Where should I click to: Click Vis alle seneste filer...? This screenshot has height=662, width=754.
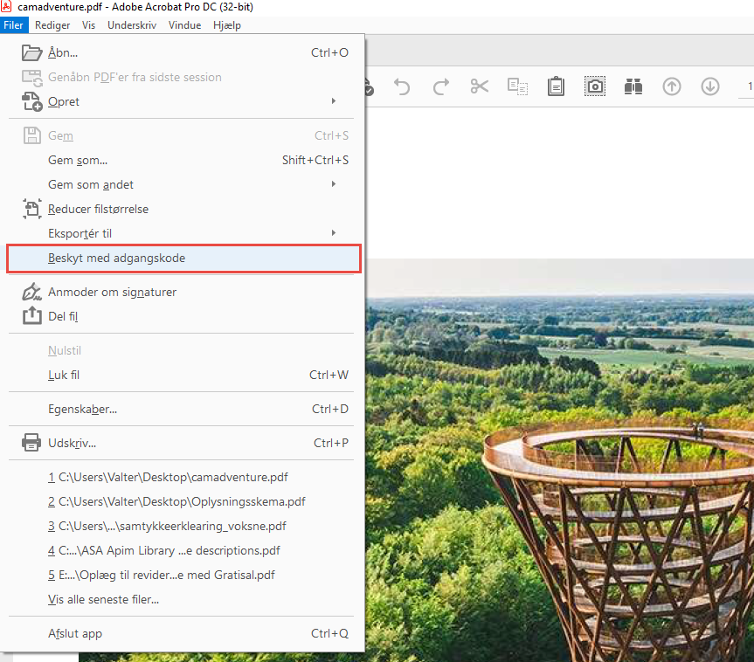(181, 599)
